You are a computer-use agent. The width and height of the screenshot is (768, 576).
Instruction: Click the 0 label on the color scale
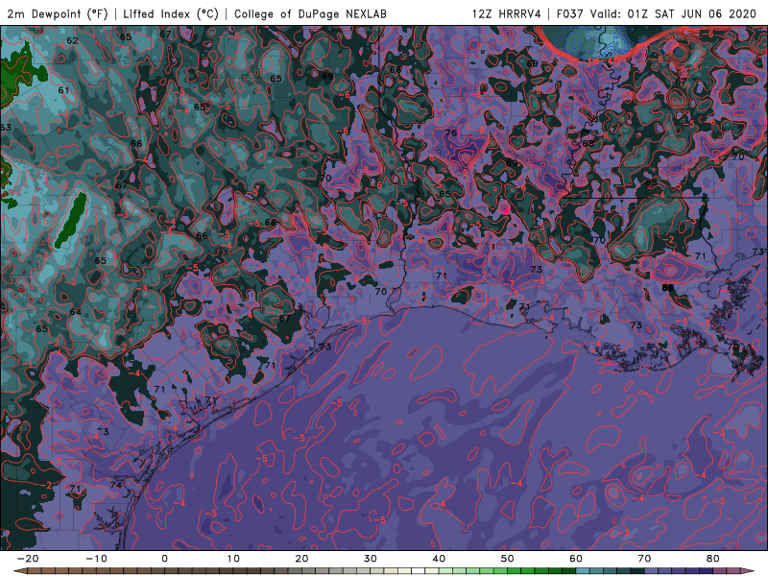tap(164, 559)
